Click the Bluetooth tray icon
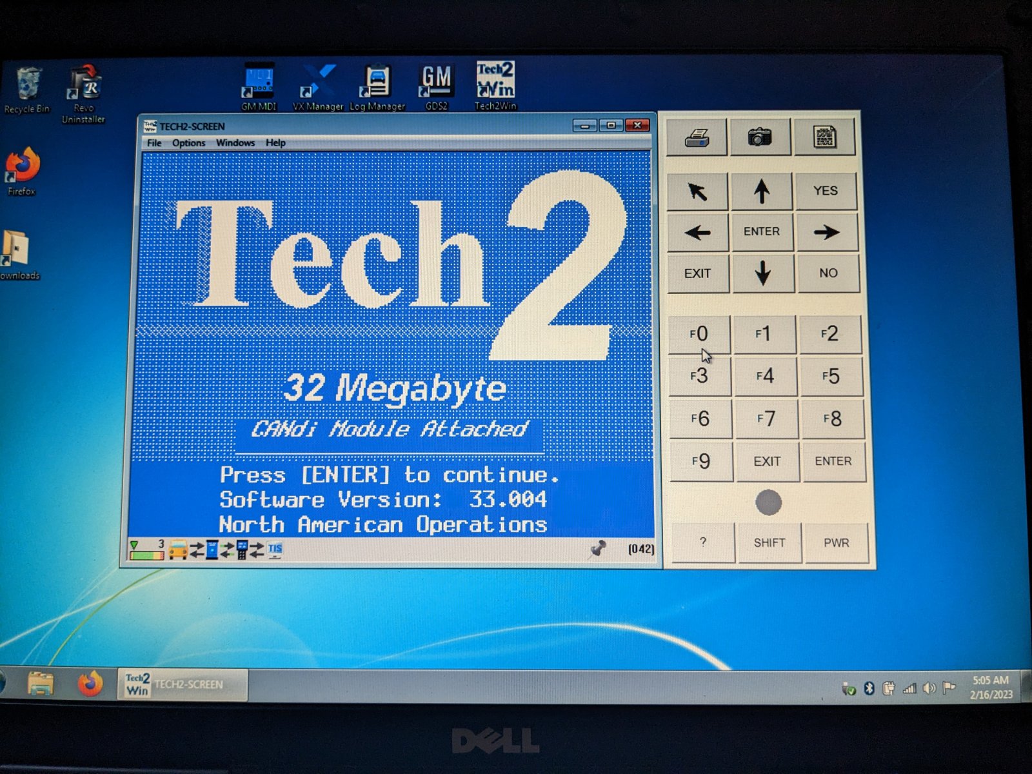Image resolution: width=1032 pixels, height=774 pixels. [869, 689]
